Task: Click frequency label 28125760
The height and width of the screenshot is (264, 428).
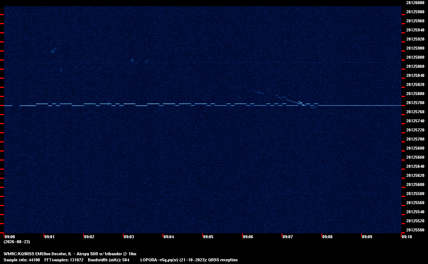Action: 415,112
